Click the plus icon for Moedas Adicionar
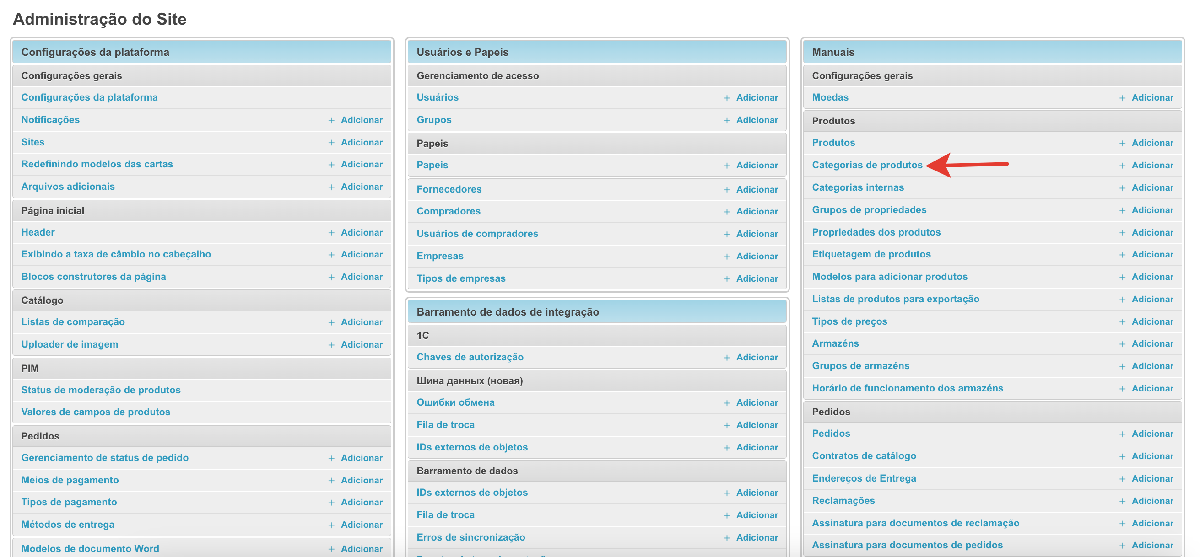 (1122, 98)
